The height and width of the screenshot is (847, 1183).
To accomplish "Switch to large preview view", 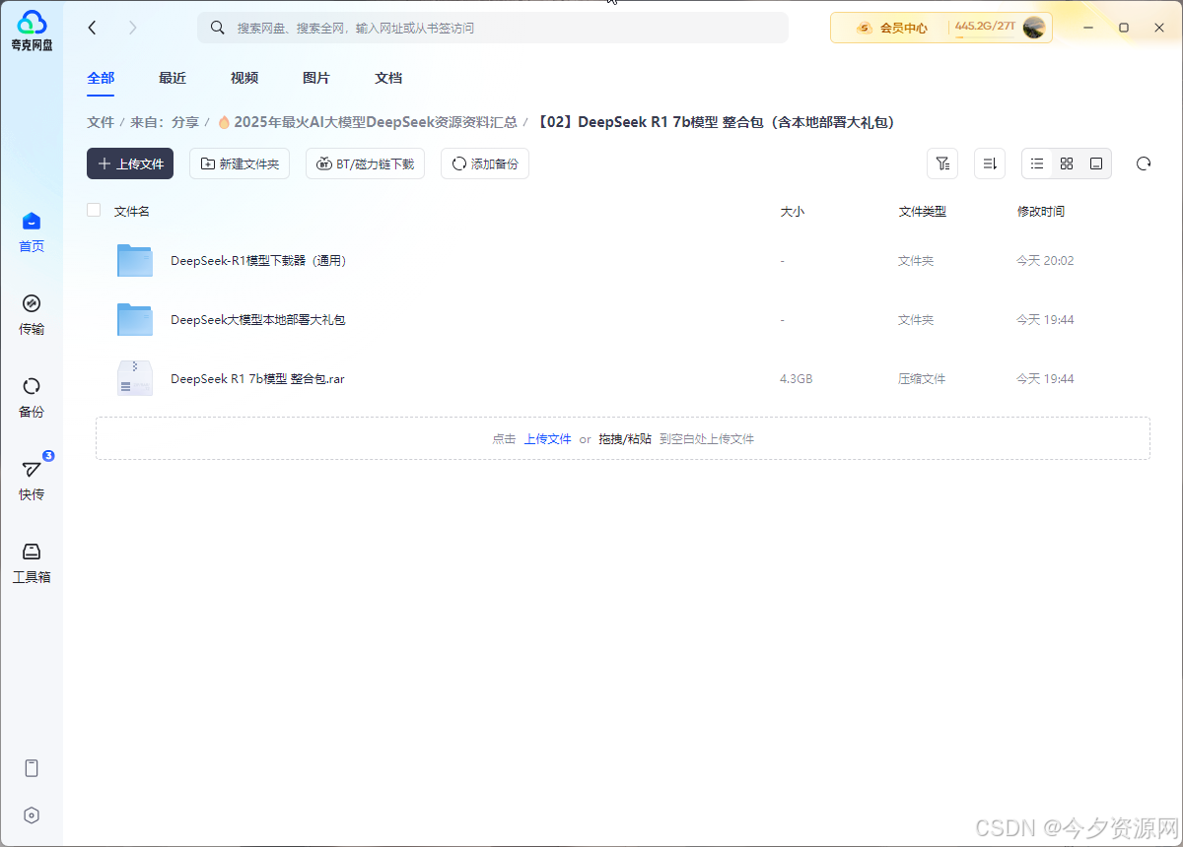I will 1096,163.
